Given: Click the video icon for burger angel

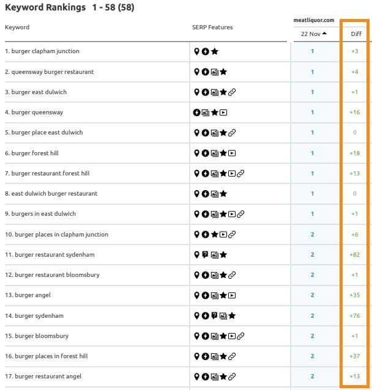Looking at the screenshot, I should tap(232, 295).
